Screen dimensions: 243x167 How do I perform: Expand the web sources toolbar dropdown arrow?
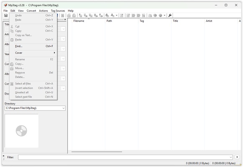(x=164, y=15)
